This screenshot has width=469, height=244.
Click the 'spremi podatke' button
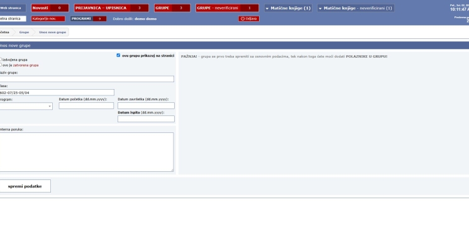pos(25,186)
